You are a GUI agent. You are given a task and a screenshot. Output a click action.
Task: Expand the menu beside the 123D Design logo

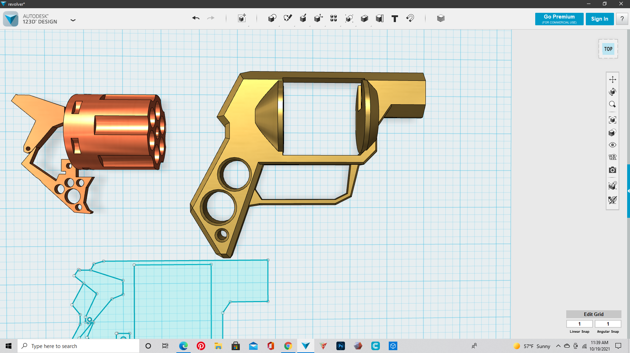[x=73, y=20]
